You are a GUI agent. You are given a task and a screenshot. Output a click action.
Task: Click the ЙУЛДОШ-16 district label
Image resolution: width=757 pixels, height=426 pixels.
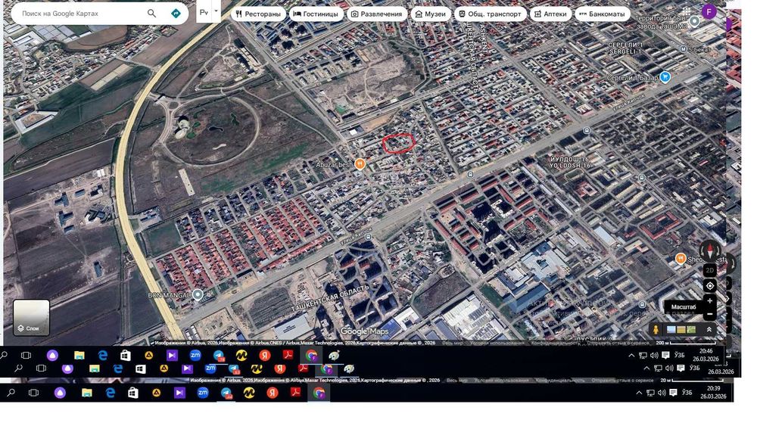click(x=570, y=162)
